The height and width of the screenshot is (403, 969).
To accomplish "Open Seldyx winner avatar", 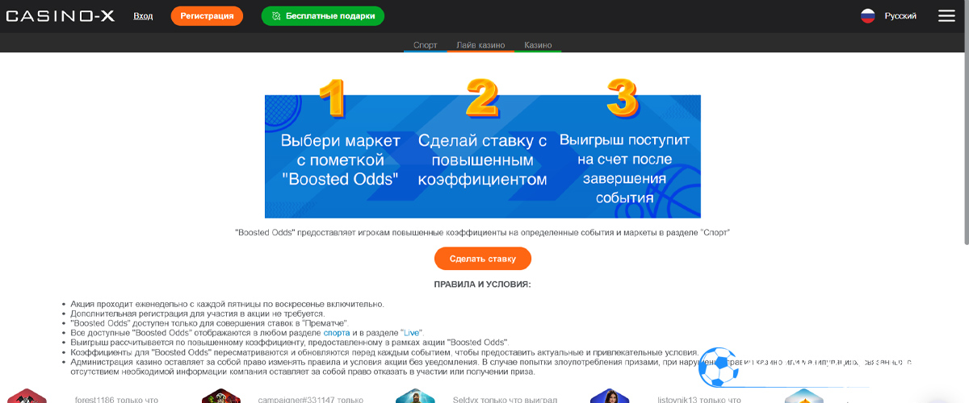I will click(415, 396).
